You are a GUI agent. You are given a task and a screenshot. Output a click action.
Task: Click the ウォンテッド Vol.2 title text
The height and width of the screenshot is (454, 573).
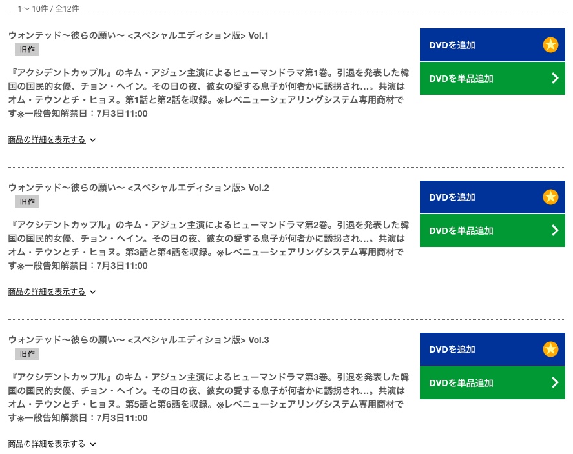coord(138,188)
